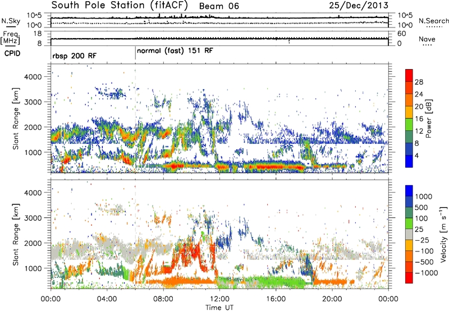Click the '18' frequency axis tick label
This screenshot has height=311, width=449.
pos(38,34)
